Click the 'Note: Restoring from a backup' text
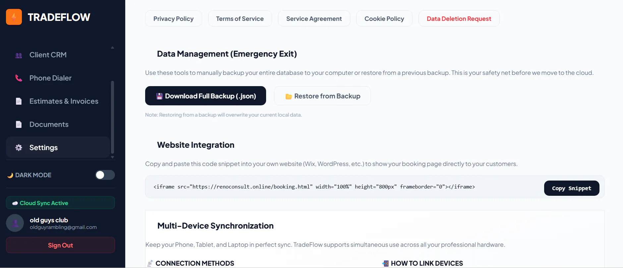 223,115
